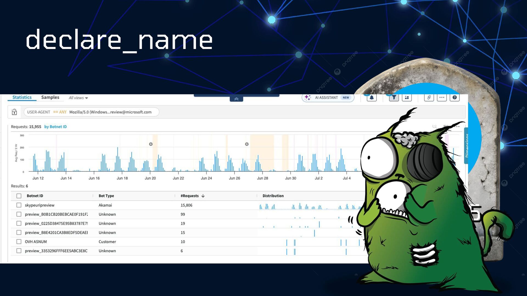527x296 pixels.
Task: Open the chart's three-dot options
Action: click(x=457, y=126)
